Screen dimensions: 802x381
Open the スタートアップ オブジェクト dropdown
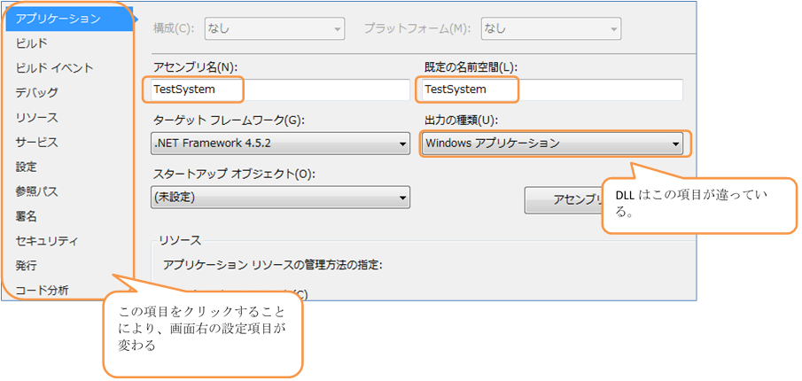pyautogui.click(x=280, y=198)
